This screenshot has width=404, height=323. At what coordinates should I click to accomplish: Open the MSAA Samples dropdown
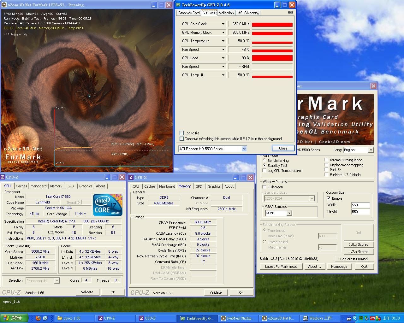click(289, 213)
